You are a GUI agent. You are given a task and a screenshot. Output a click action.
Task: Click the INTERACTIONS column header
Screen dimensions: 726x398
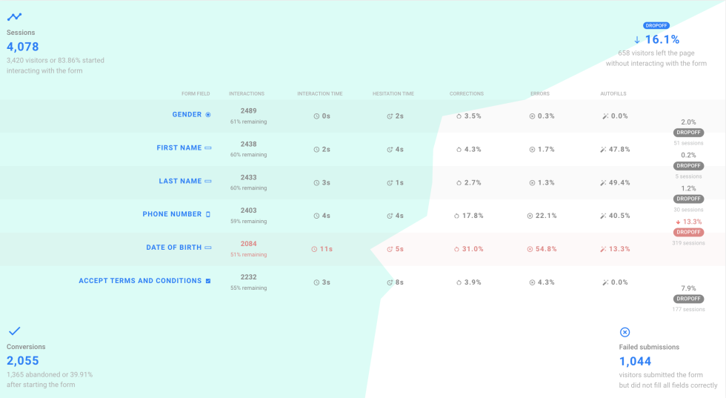pyautogui.click(x=246, y=93)
